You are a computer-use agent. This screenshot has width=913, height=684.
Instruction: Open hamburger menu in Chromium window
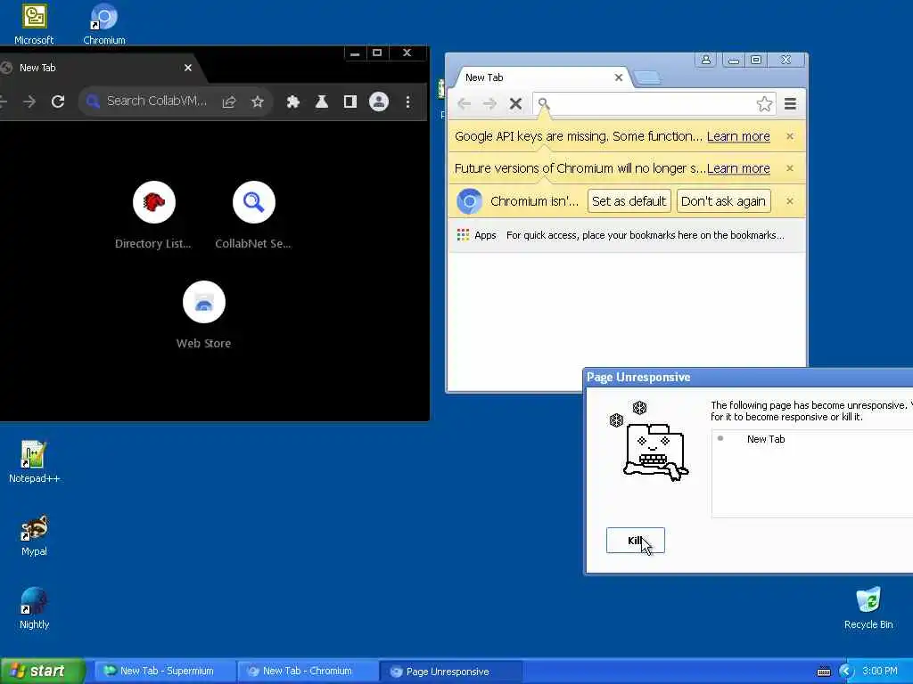pyautogui.click(x=790, y=104)
